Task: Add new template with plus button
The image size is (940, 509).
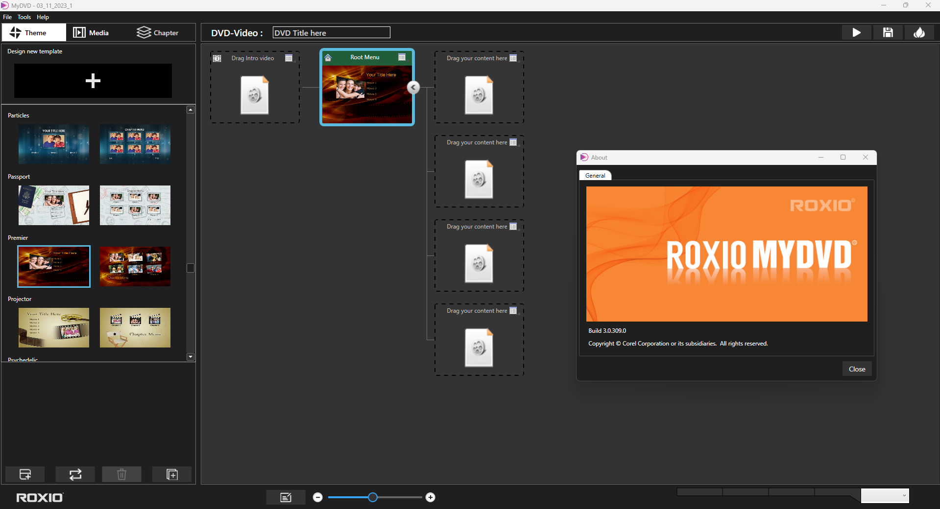Action: coord(93,81)
